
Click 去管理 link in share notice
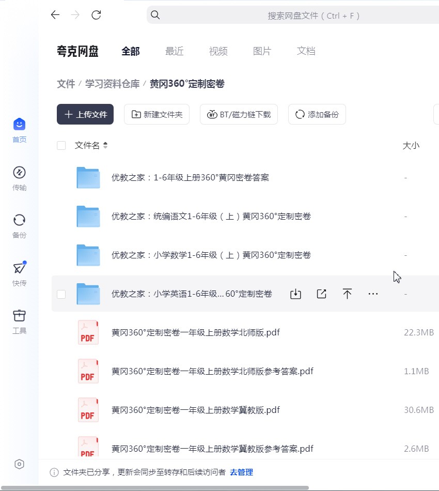pos(241,472)
